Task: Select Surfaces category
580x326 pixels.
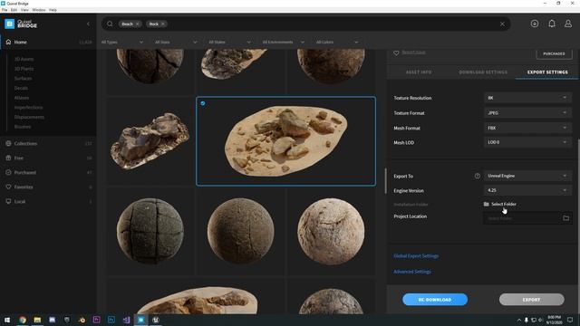Action: 23,79
